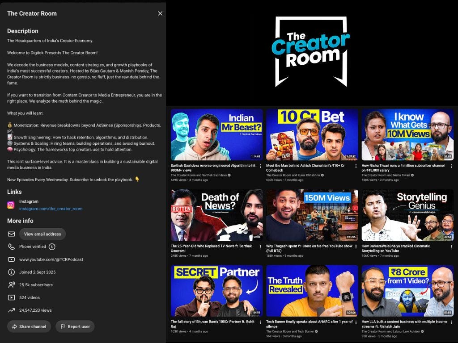Click the videos count icon
The width and height of the screenshot is (458, 343).
pos(11,297)
